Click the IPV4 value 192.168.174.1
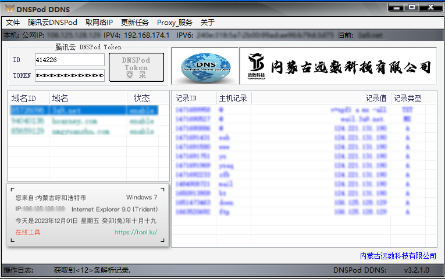The height and width of the screenshot is (279, 445). tap(147, 35)
